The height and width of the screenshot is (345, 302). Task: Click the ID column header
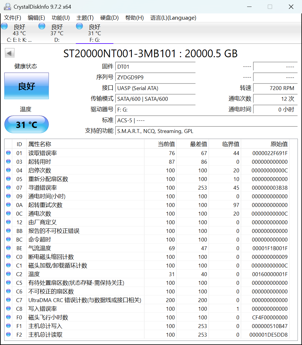[19, 144]
